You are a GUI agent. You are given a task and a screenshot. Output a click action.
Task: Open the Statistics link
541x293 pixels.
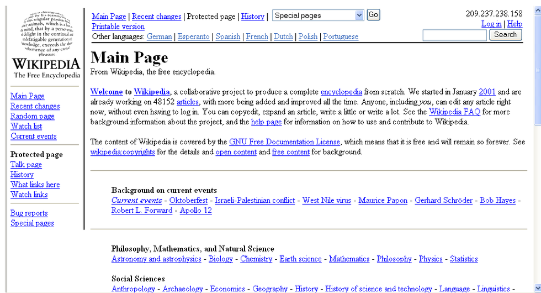(x=464, y=259)
